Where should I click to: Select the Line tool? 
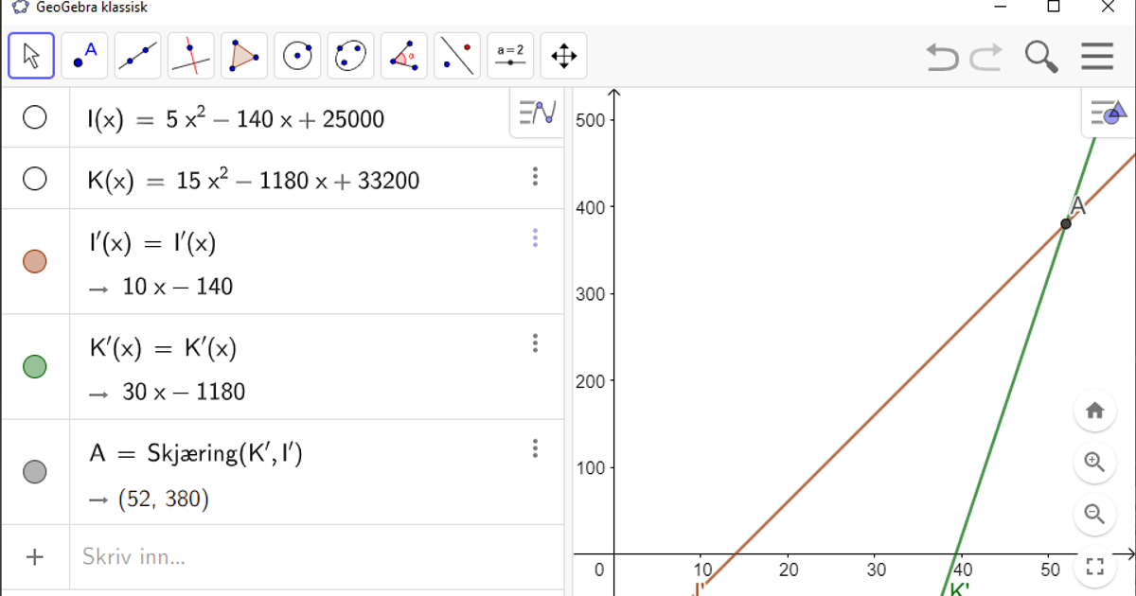[x=137, y=56]
